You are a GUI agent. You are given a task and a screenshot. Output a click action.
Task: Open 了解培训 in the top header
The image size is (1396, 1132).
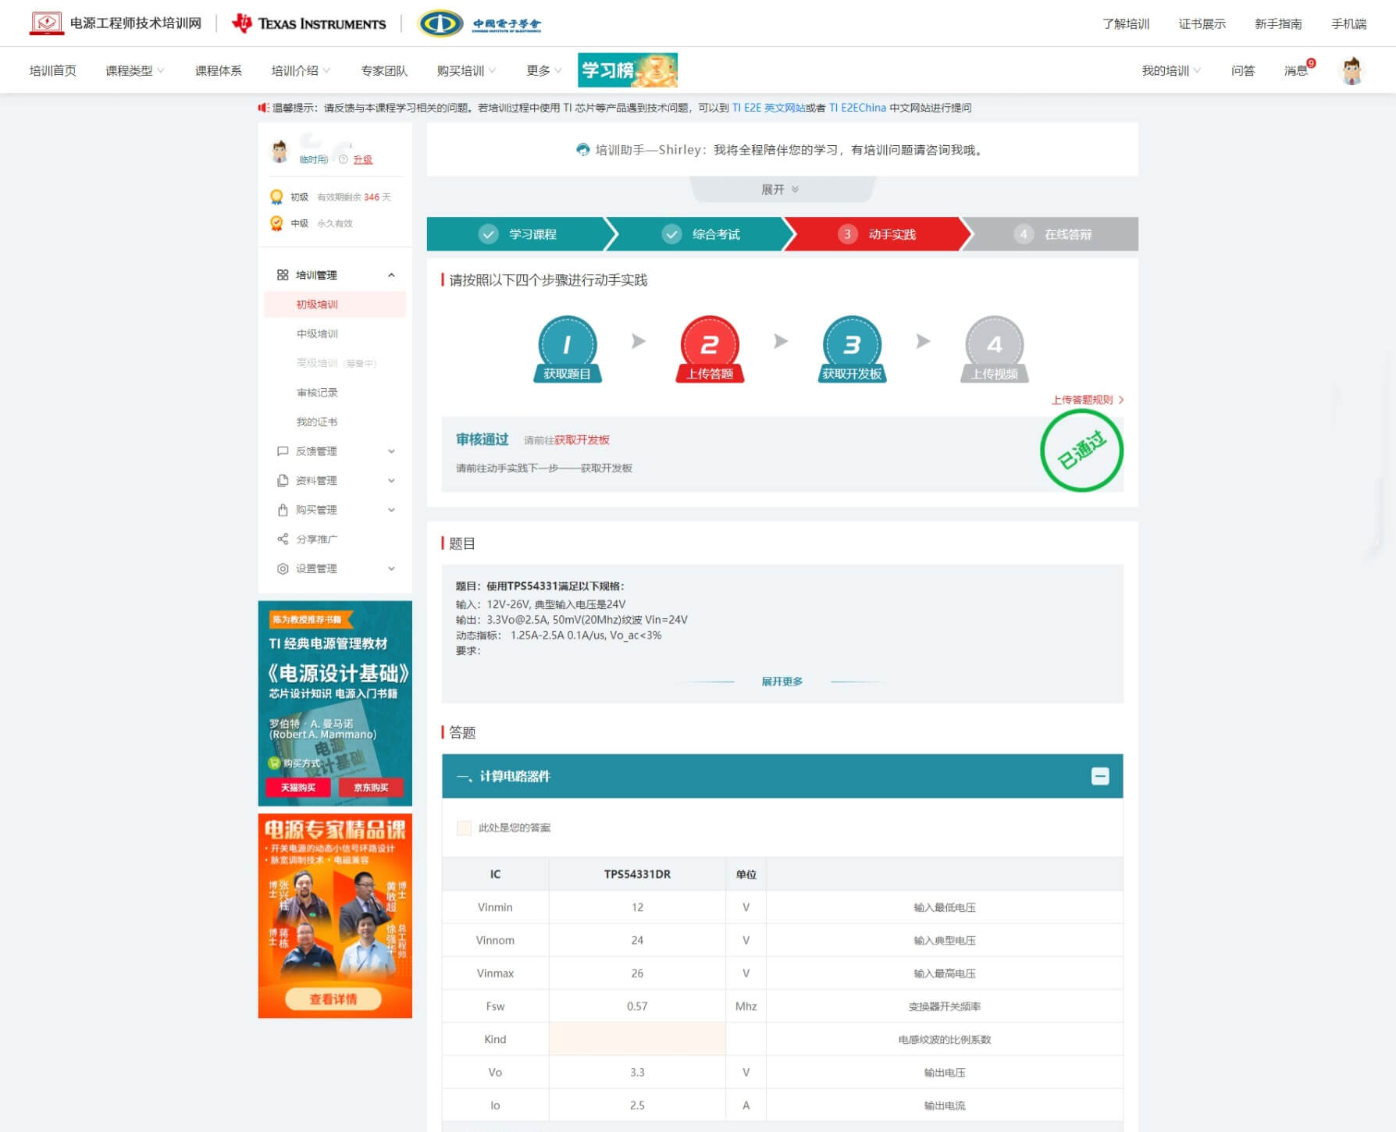[x=1126, y=23]
